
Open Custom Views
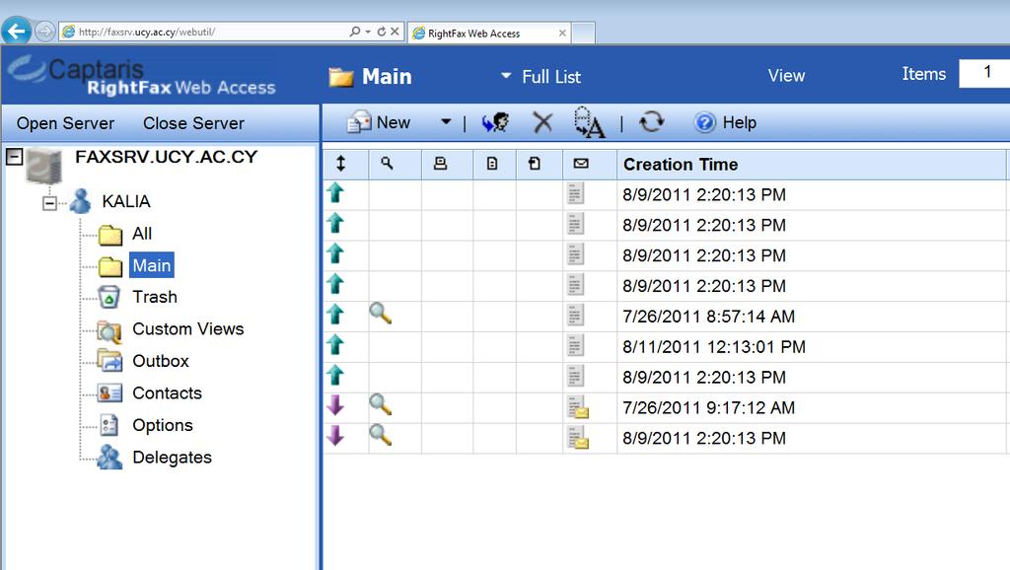(x=188, y=329)
